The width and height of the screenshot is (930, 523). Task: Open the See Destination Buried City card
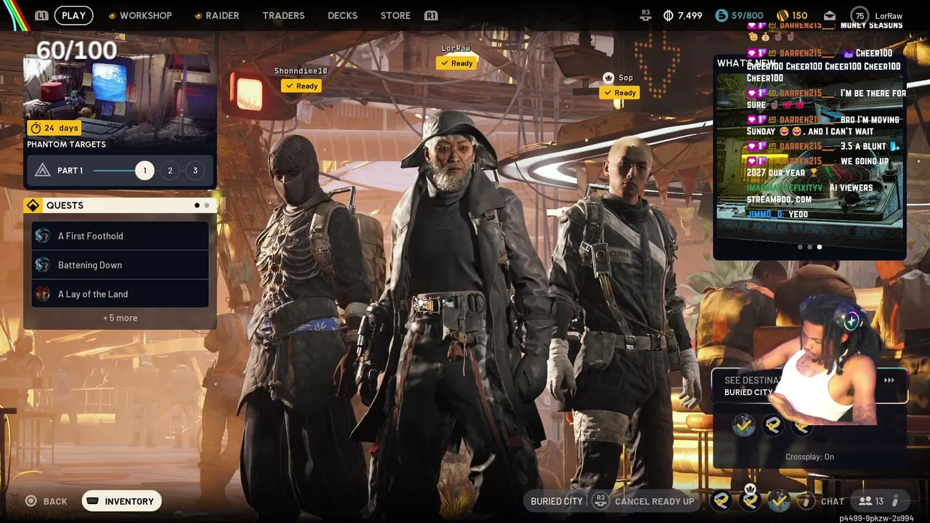[x=809, y=386]
